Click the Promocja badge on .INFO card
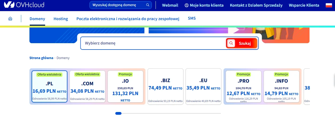Viewport: 335px width, 125px height. coord(281,74)
